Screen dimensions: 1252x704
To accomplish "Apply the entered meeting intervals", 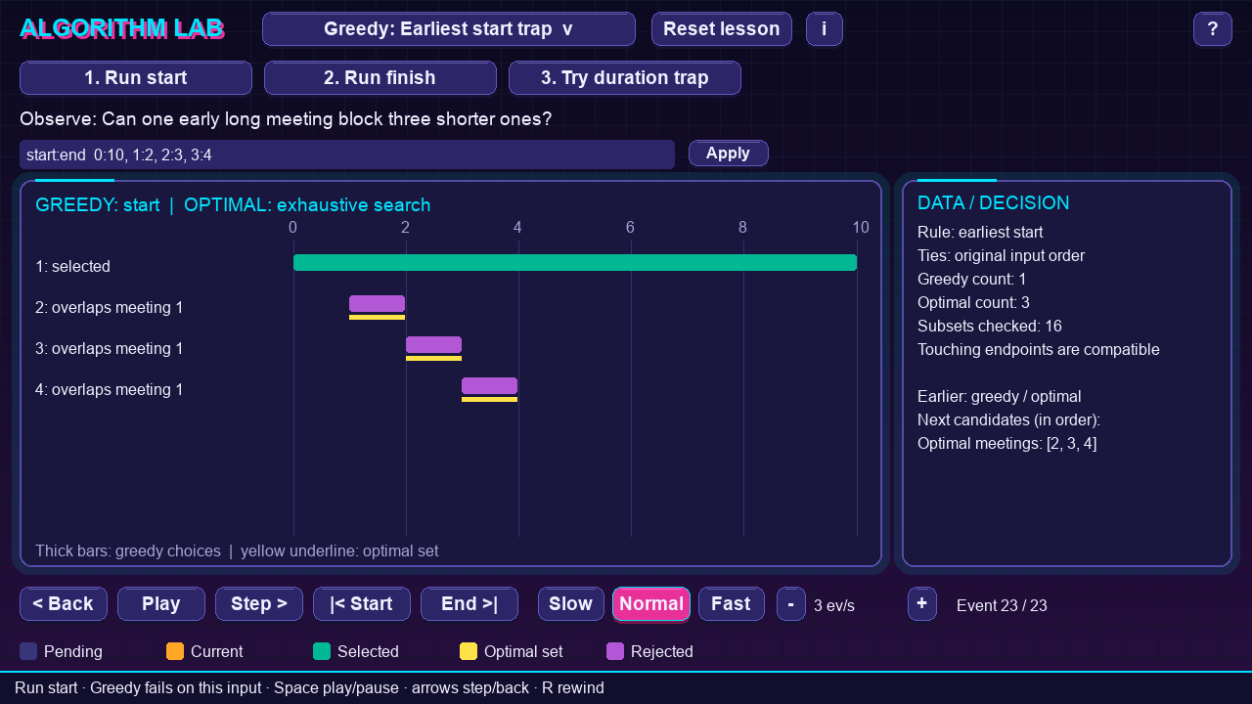I will tap(729, 154).
